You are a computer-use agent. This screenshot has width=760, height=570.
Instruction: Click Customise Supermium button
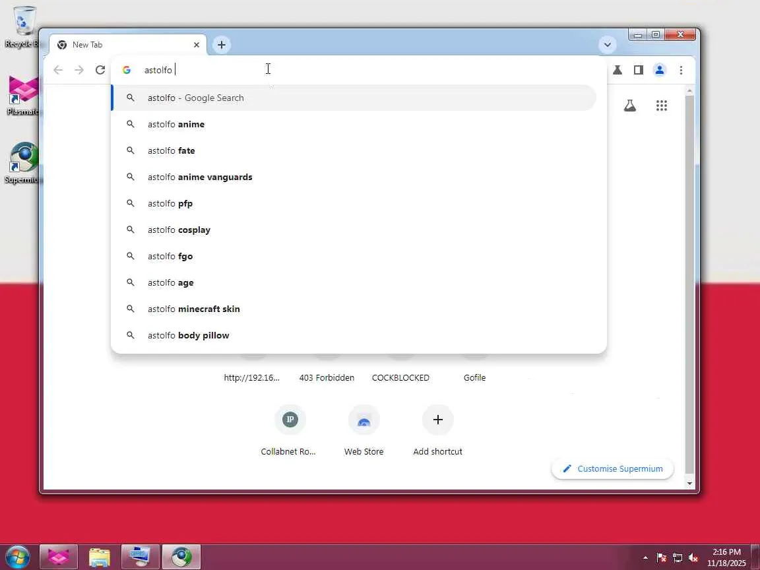coord(613,468)
